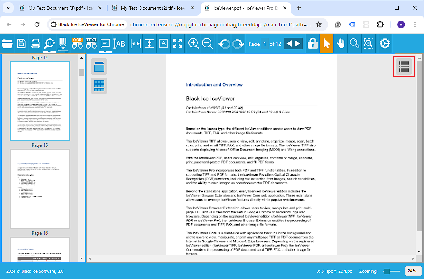Zoom in with the plus magnifier
This screenshot has width=424, height=279.
tap(194, 44)
